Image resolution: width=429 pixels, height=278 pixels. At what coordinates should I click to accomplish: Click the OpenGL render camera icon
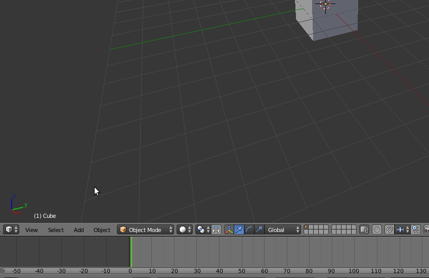tap(426, 229)
